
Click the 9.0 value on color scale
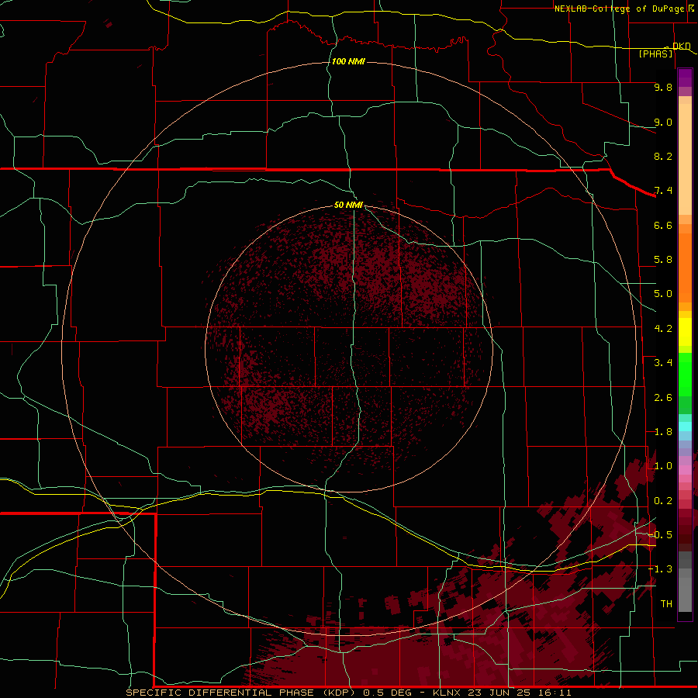(663, 122)
